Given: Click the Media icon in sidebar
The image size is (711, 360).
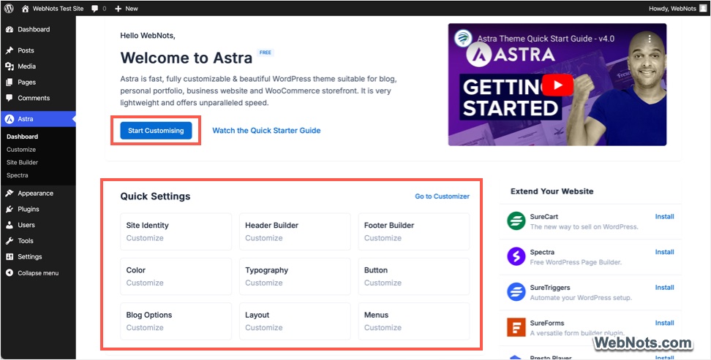Looking at the screenshot, I should pyautogui.click(x=10, y=66).
